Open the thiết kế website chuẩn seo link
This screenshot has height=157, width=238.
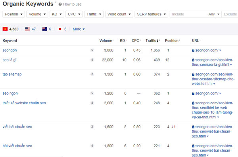pos(24,103)
